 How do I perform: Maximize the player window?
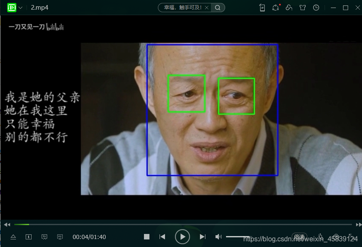pos(346,8)
